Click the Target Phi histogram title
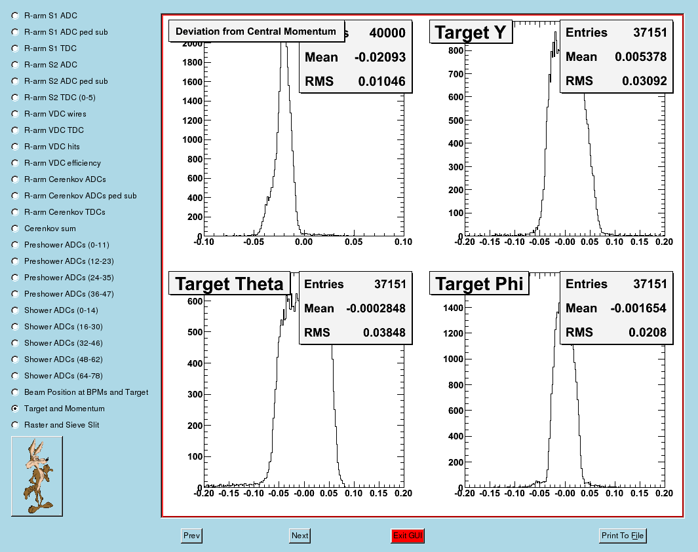698x552 pixels. point(479,284)
